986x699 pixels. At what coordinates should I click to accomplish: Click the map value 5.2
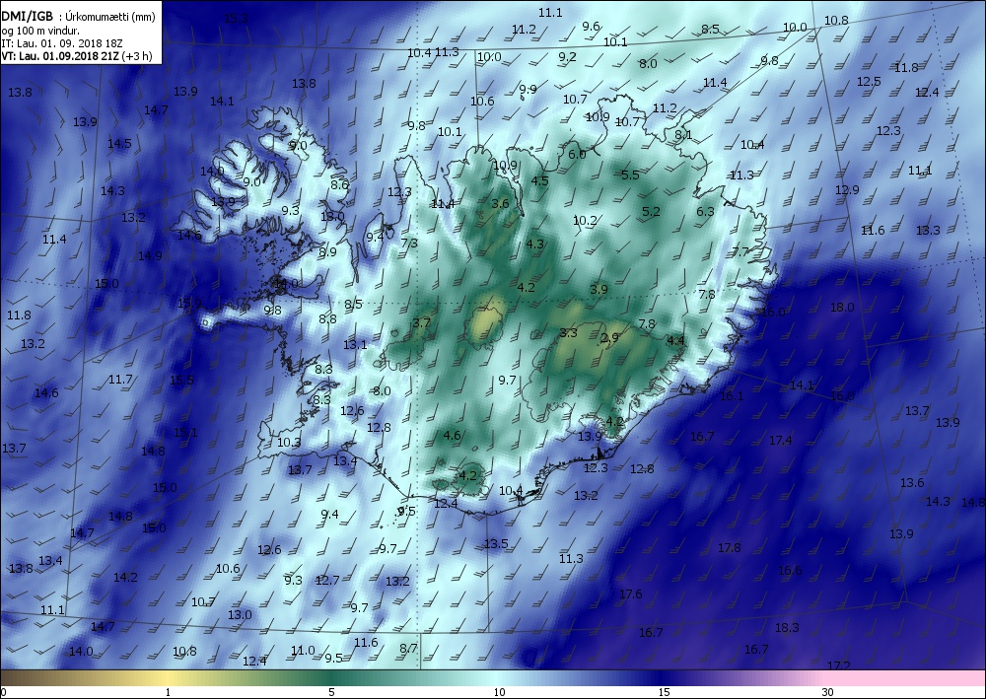[x=652, y=212]
